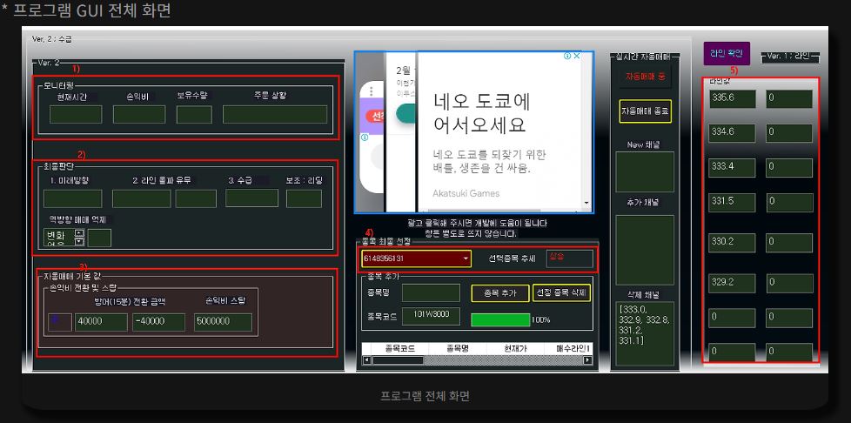
Task: Click the field with value 40000
Action: pyautogui.click(x=101, y=322)
